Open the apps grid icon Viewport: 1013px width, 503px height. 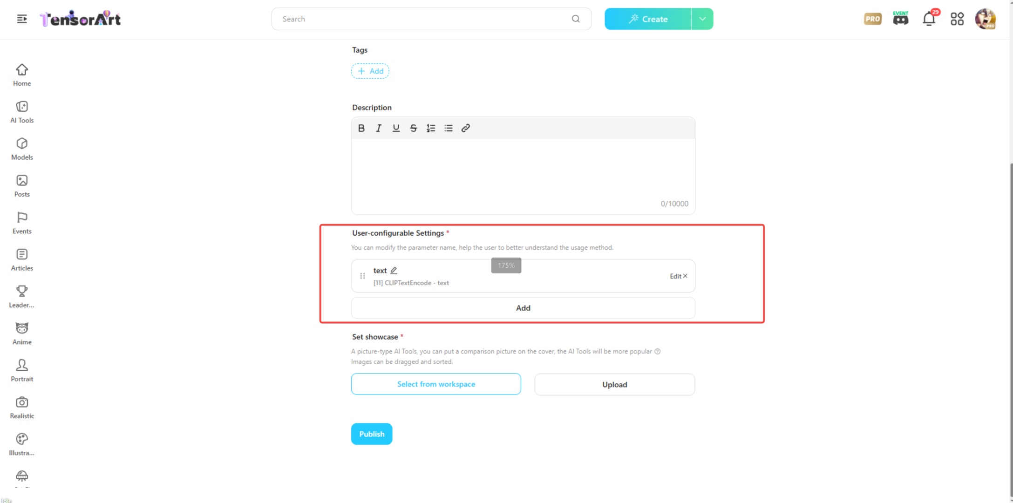957,19
